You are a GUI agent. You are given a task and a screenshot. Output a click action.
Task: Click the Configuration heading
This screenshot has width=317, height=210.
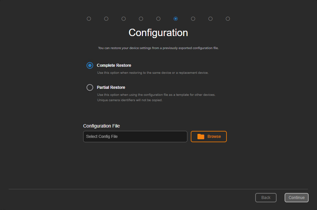coord(158,33)
